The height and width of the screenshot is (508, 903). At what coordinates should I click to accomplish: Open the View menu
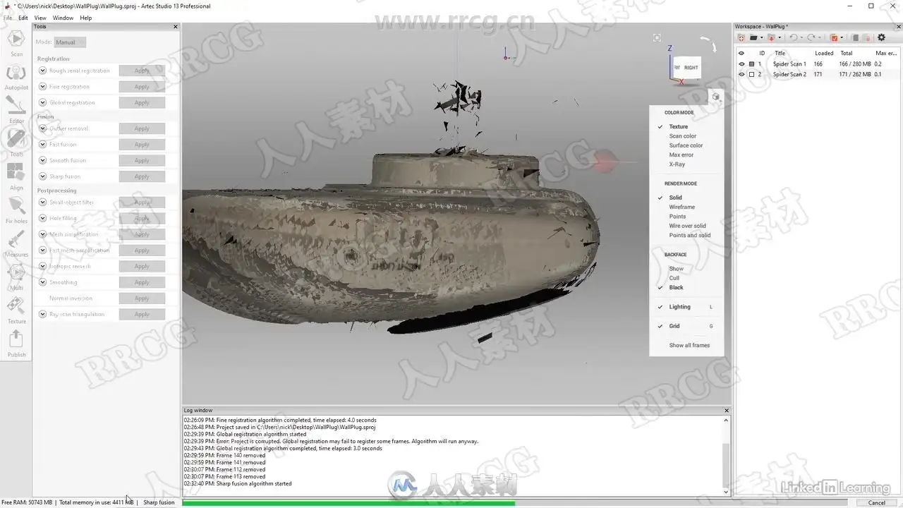(40, 18)
